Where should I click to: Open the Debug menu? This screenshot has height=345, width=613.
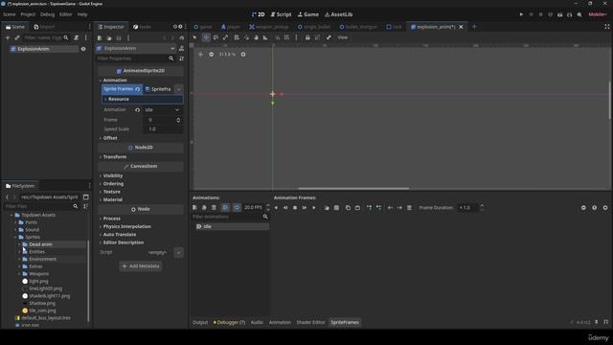pos(47,14)
